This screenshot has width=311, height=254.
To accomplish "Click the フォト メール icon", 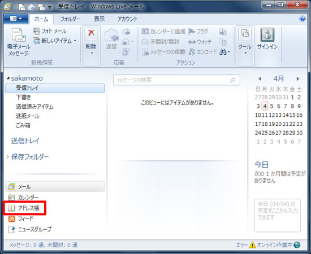I will point(36,31).
